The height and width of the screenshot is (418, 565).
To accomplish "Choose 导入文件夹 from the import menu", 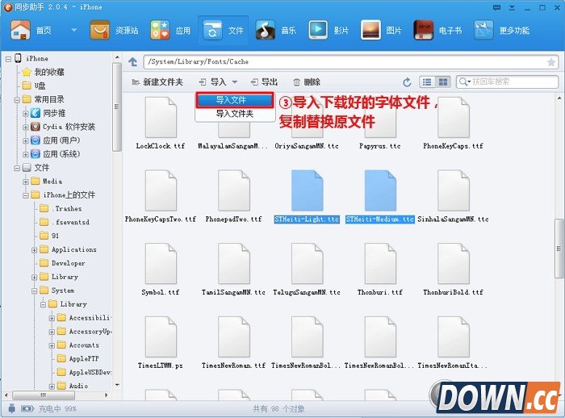I will click(235, 114).
